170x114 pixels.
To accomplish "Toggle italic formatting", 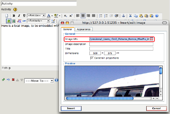I will [x=19, y=16].
